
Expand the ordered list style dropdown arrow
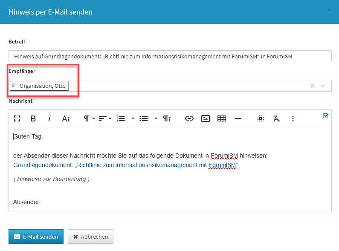(133, 118)
